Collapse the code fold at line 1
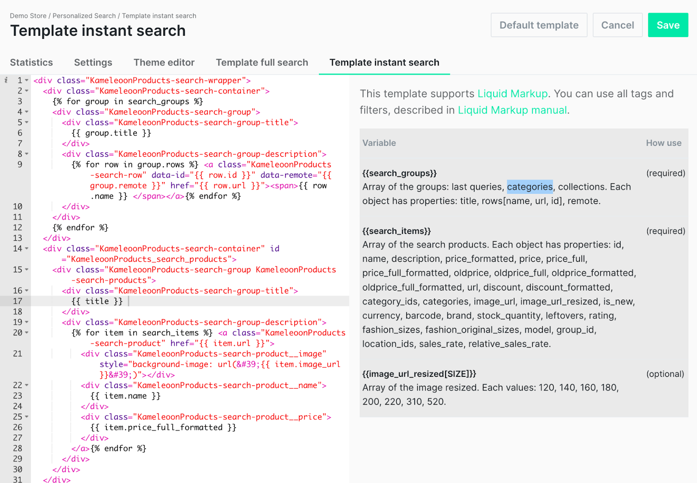Viewport: 697px width, 483px height. (27, 81)
